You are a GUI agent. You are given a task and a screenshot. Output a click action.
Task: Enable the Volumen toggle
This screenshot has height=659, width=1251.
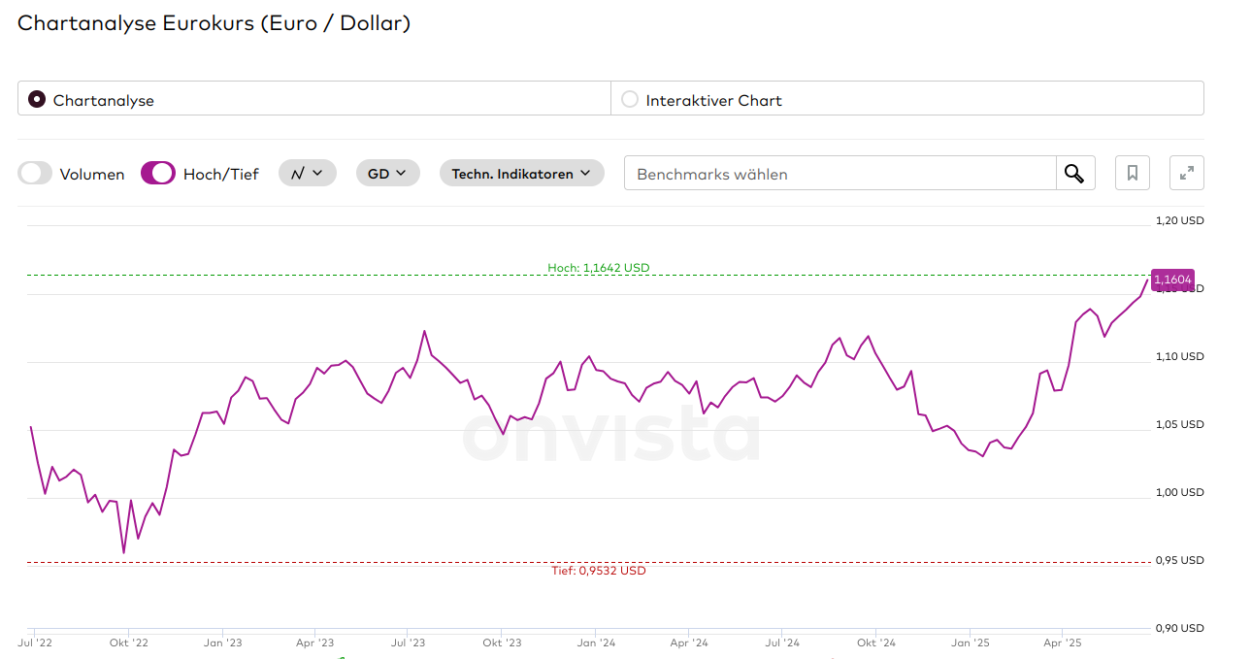tap(35, 174)
